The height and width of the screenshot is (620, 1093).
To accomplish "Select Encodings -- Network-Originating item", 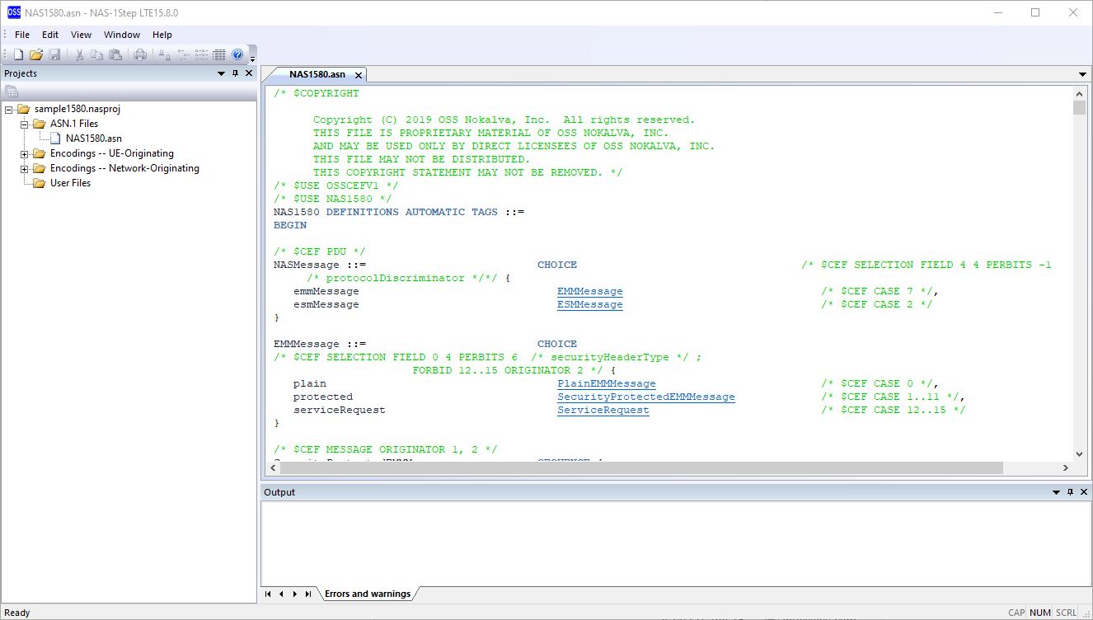I will tap(124, 168).
